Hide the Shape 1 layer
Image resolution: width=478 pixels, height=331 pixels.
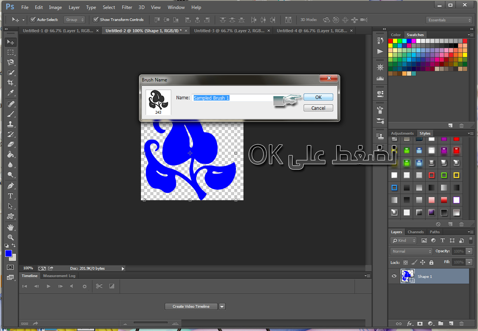click(x=394, y=276)
